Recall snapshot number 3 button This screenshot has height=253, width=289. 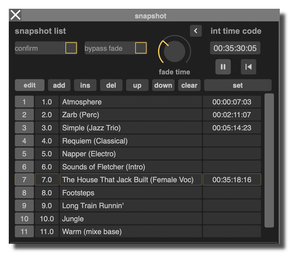24,128
